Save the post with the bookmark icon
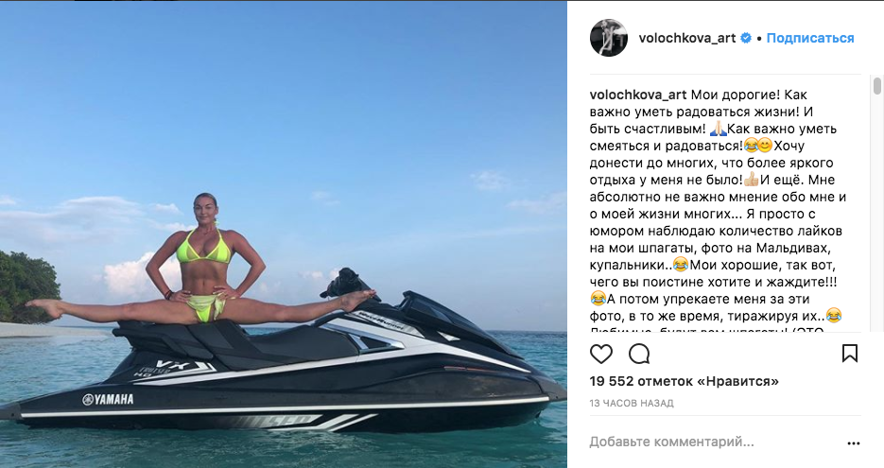The height and width of the screenshot is (468, 884). [x=850, y=354]
